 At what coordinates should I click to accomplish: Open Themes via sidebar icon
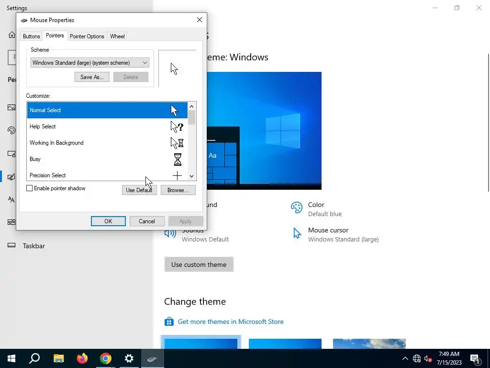point(11,177)
